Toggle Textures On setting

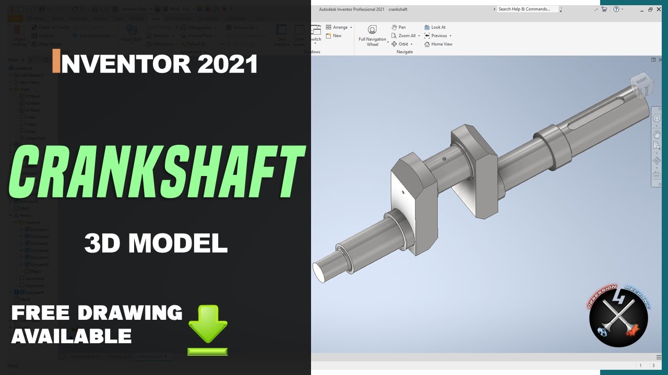click(x=241, y=27)
